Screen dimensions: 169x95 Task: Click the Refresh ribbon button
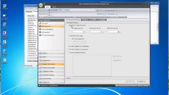coord(100,14)
